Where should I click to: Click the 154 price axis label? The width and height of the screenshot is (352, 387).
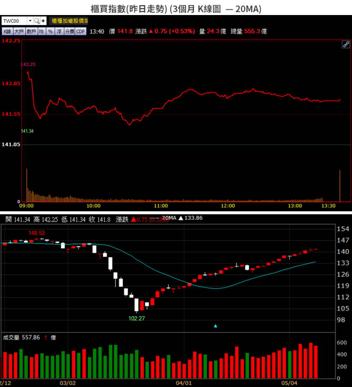pyautogui.click(x=343, y=229)
